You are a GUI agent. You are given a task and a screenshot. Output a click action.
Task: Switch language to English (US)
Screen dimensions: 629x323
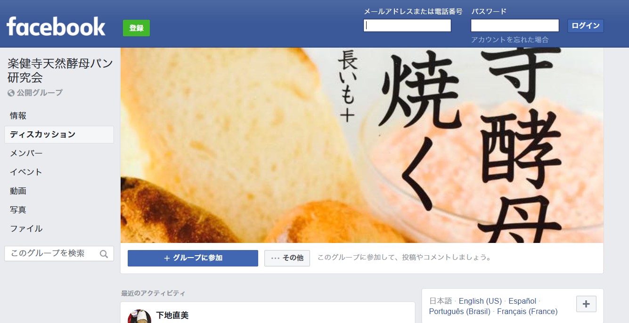point(480,301)
